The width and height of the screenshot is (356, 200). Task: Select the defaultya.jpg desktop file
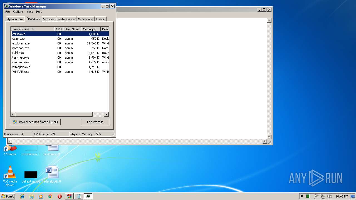tap(31, 177)
